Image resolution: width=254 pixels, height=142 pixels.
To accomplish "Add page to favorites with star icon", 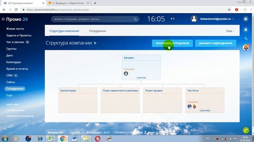I will pos(95,43).
